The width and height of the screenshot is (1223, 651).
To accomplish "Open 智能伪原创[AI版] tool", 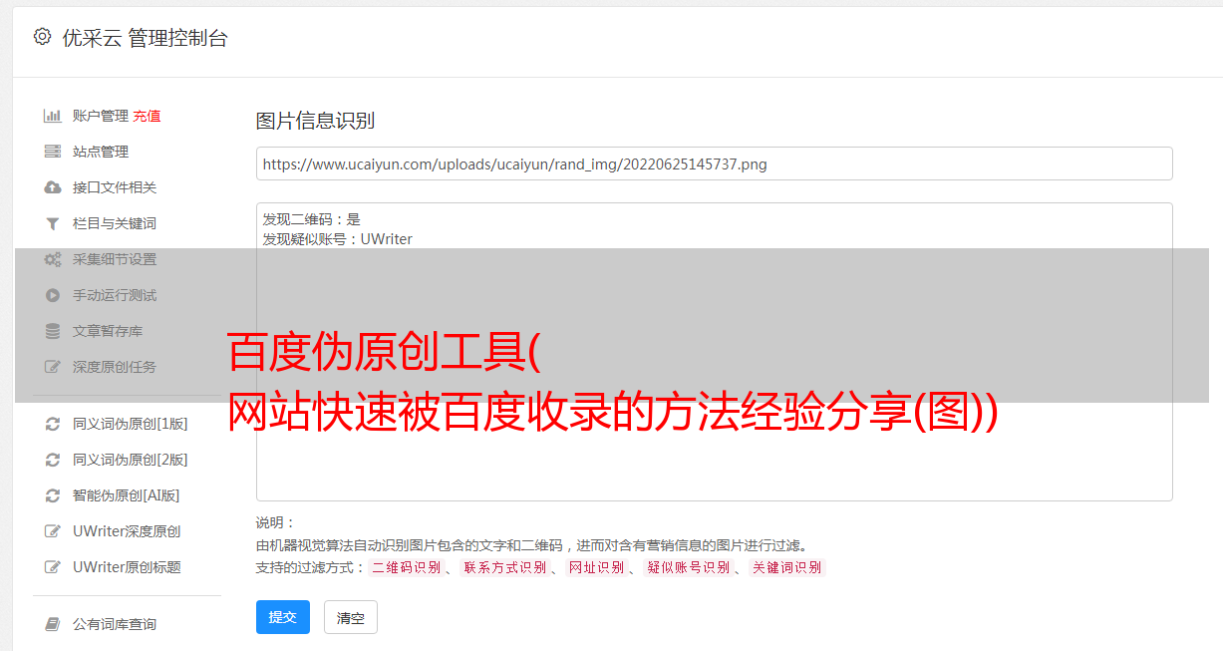I will pyautogui.click(x=126, y=495).
